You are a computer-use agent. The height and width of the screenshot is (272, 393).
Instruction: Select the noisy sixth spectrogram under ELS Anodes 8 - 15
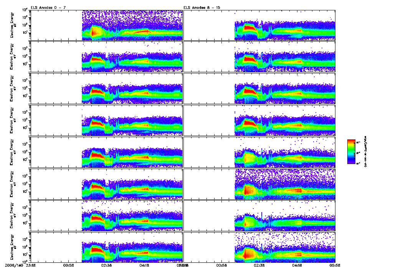click(259, 184)
